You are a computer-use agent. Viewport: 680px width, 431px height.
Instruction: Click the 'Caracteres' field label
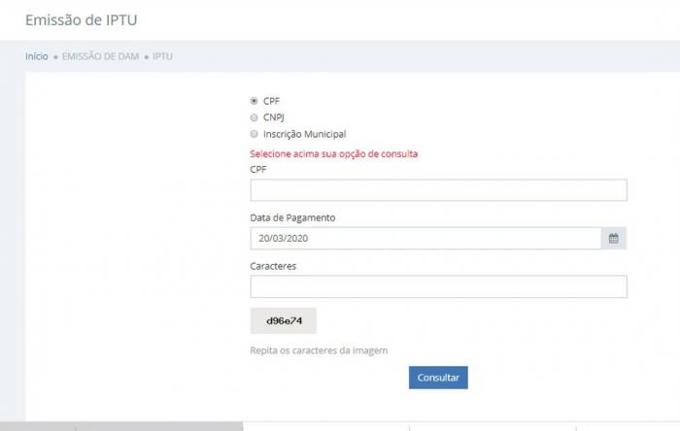point(273,265)
